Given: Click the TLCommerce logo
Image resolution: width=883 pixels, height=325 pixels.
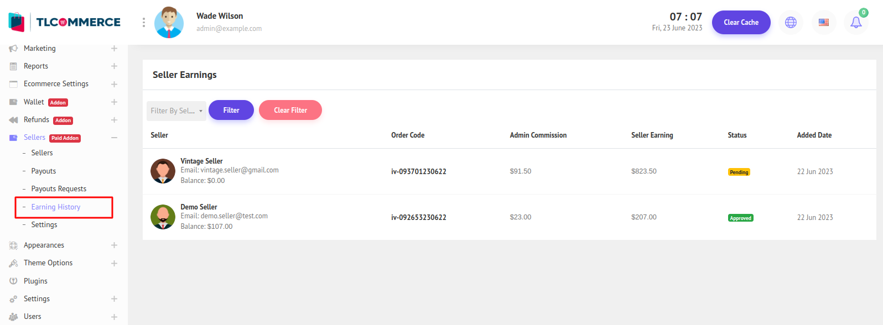Looking at the screenshot, I should [x=65, y=22].
